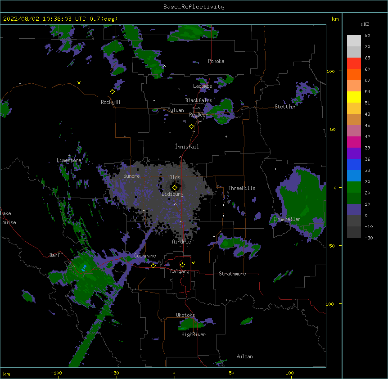Select the Vulcan label

pos(244,356)
